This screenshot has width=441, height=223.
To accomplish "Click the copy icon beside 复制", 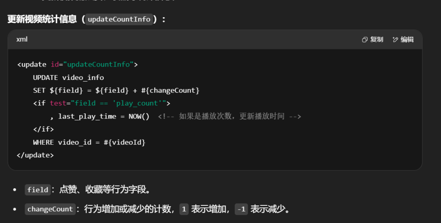I will [x=365, y=40].
